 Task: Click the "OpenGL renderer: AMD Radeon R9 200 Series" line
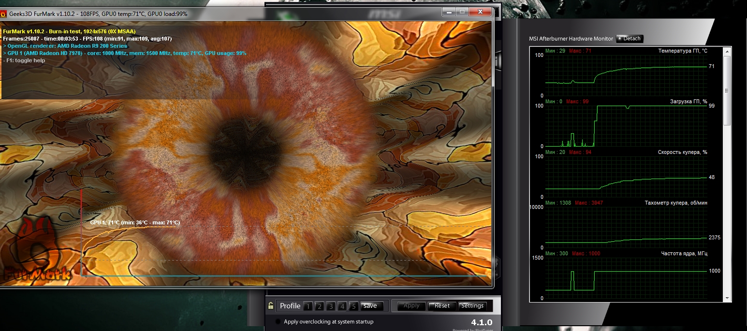(x=65, y=46)
